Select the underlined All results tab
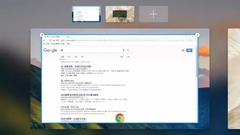240x135 pixels. coord(63,57)
